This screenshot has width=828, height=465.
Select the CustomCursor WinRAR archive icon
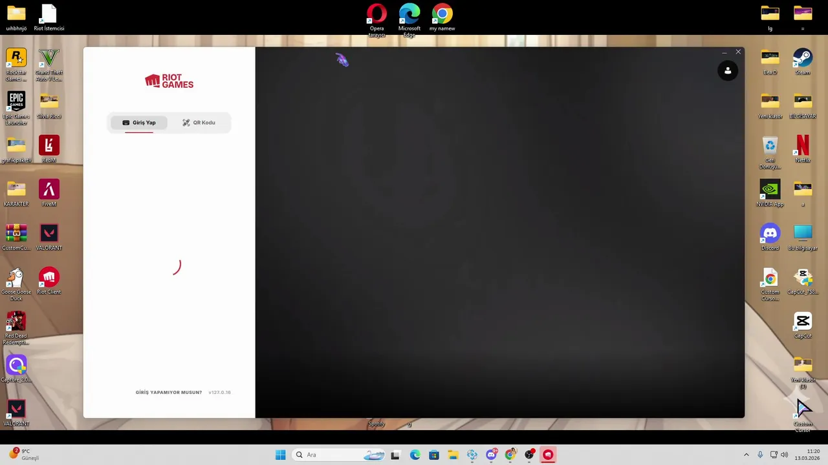(16, 238)
